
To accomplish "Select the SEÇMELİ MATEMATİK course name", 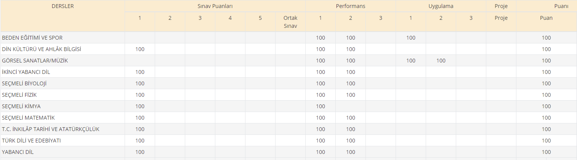I will click(x=29, y=118).
